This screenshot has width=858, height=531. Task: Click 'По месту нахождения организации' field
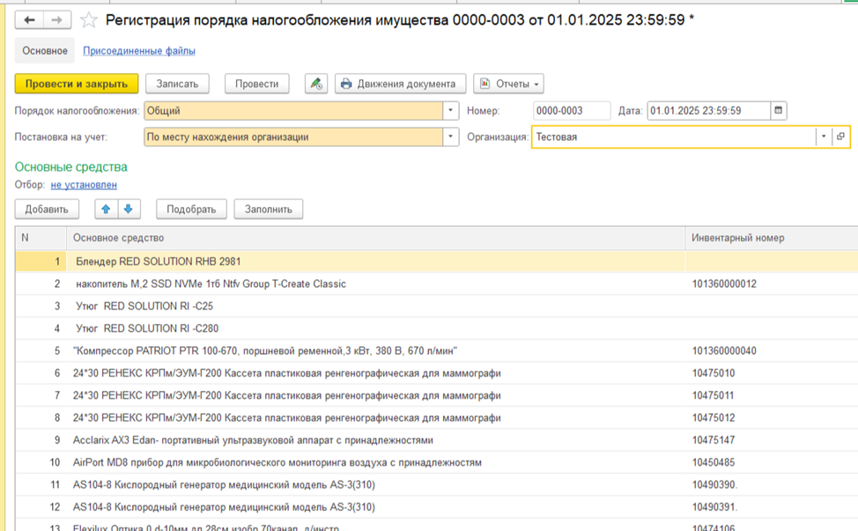[293, 136]
